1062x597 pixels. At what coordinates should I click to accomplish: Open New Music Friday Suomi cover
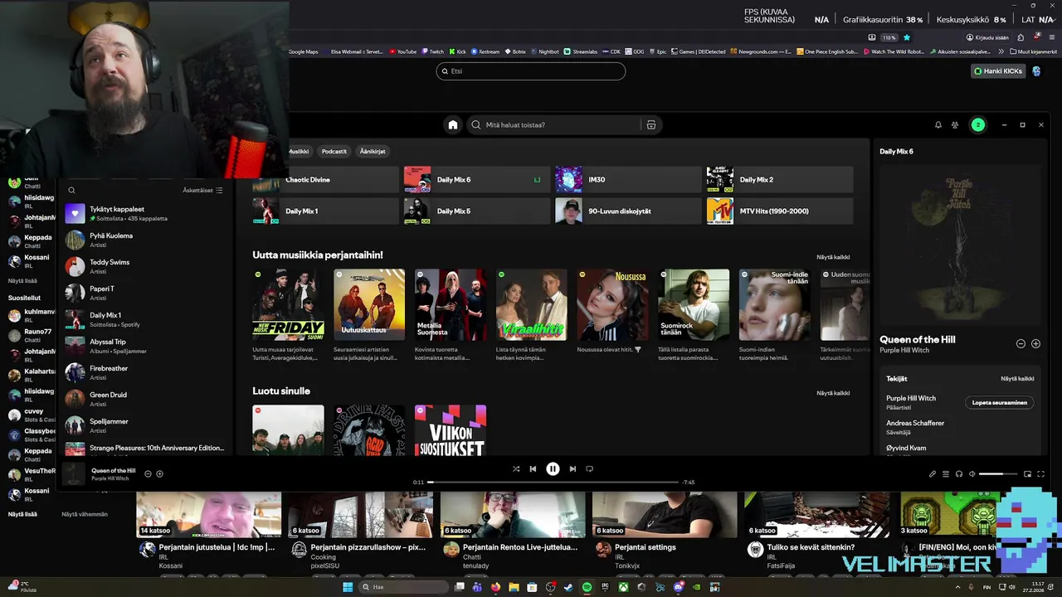[x=288, y=304]
